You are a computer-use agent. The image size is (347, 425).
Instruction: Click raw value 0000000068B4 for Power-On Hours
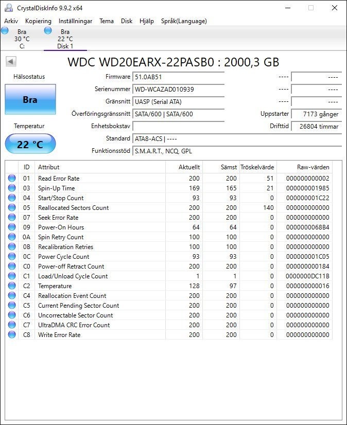coord(308,227)
